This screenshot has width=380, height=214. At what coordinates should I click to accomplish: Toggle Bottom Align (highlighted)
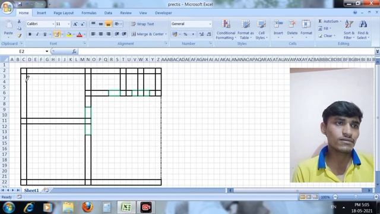point(108,24)
